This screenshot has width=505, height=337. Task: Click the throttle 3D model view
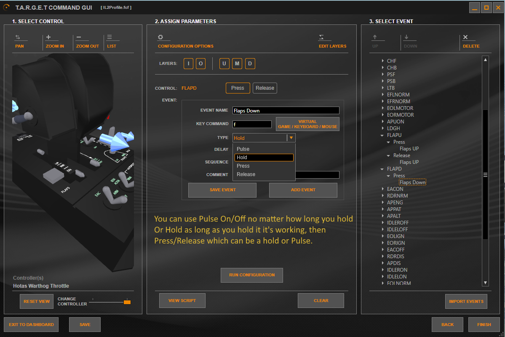[73, 163]
